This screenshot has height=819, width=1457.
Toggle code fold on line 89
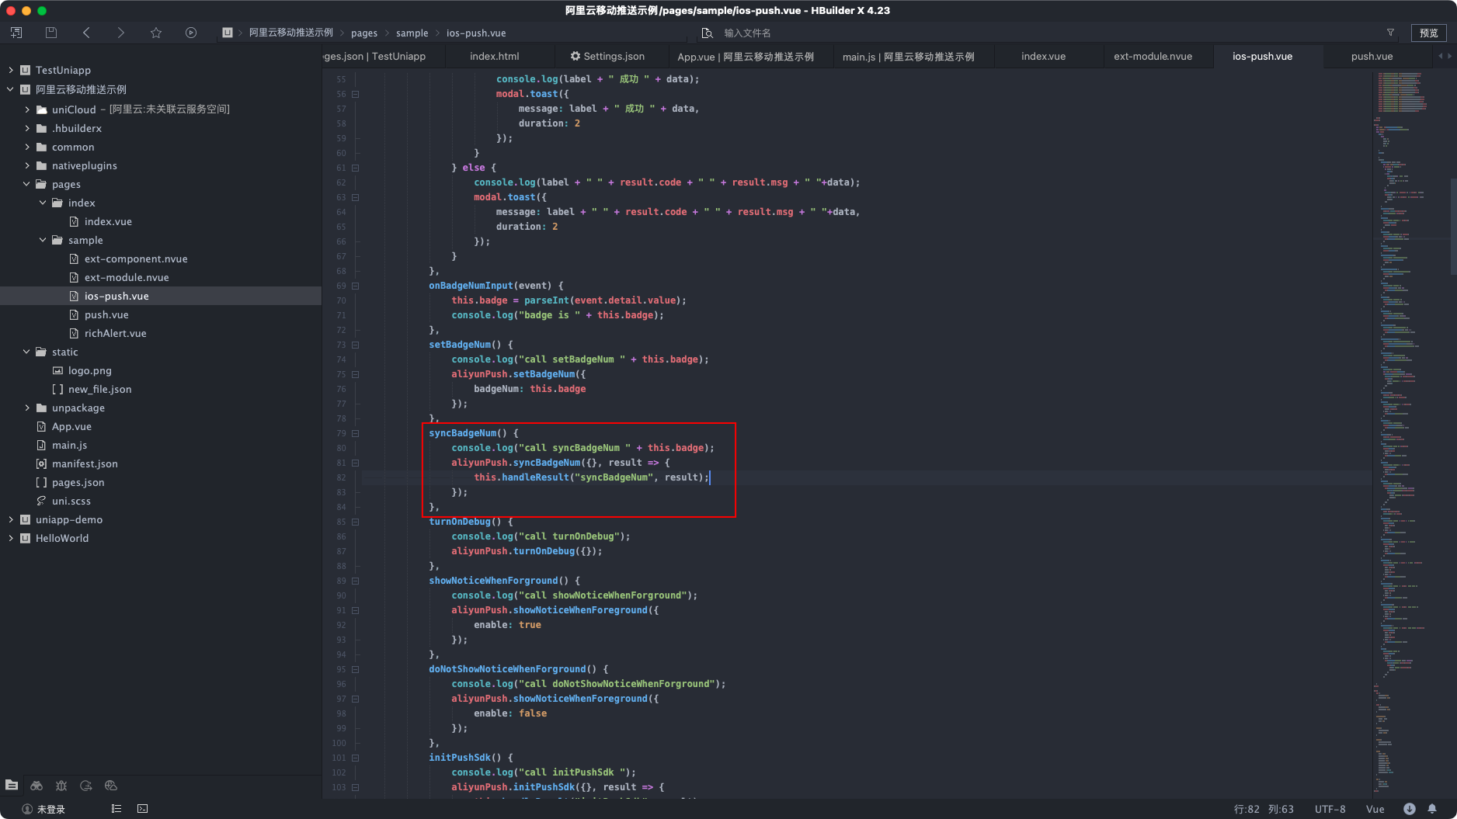point(356,581)
